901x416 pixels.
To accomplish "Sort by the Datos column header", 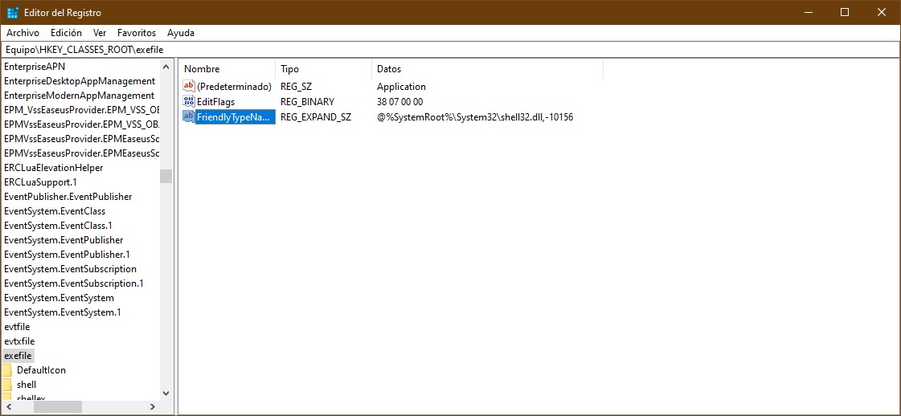I will [487, 69].
